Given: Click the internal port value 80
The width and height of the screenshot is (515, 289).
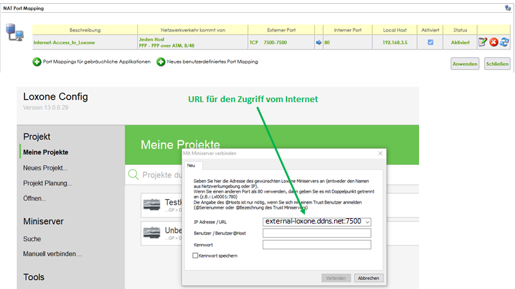Looking at the screenshot, I should (x=327, y=42).
